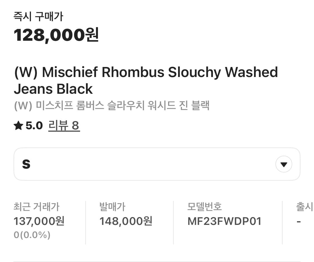Click the circled down-arrow icon
314x262 pixels.
284,164
